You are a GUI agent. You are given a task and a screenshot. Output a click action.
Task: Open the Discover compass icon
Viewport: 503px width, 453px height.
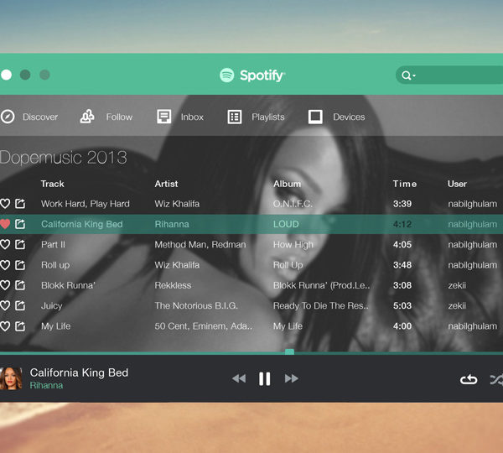[8, 117]
